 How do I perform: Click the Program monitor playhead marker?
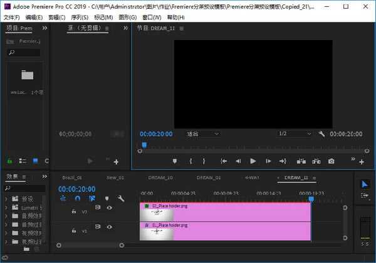(x=144, y=145)
